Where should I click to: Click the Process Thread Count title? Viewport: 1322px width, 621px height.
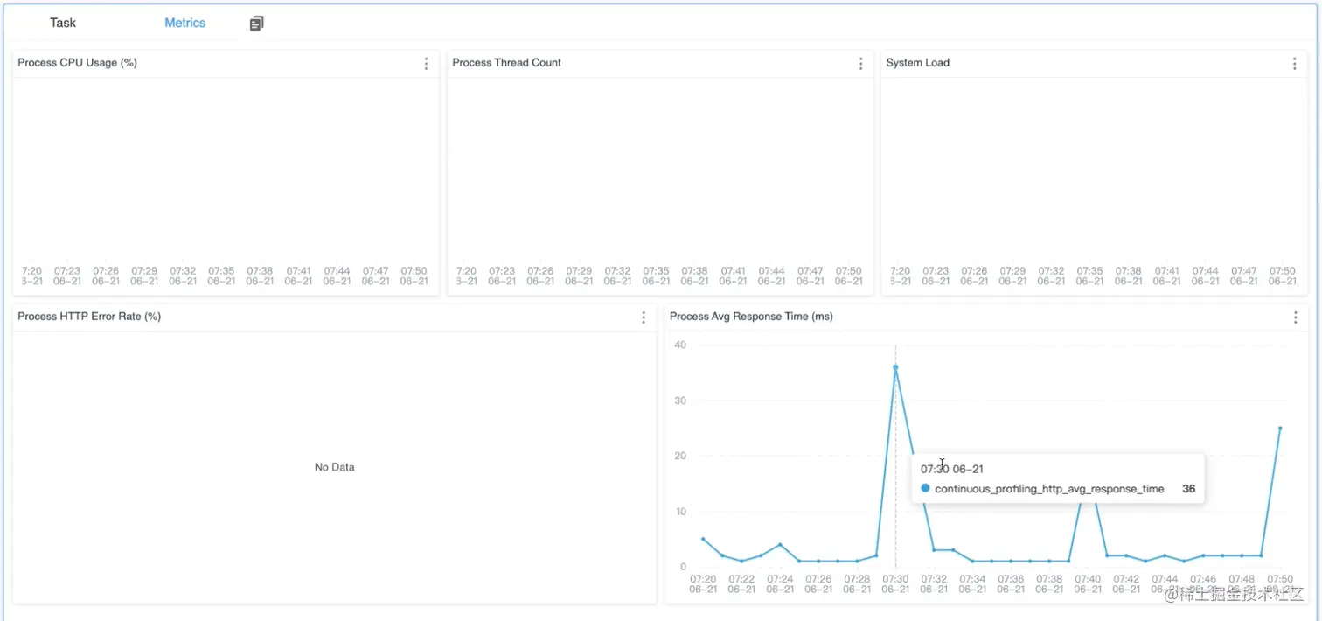[506, 63]
